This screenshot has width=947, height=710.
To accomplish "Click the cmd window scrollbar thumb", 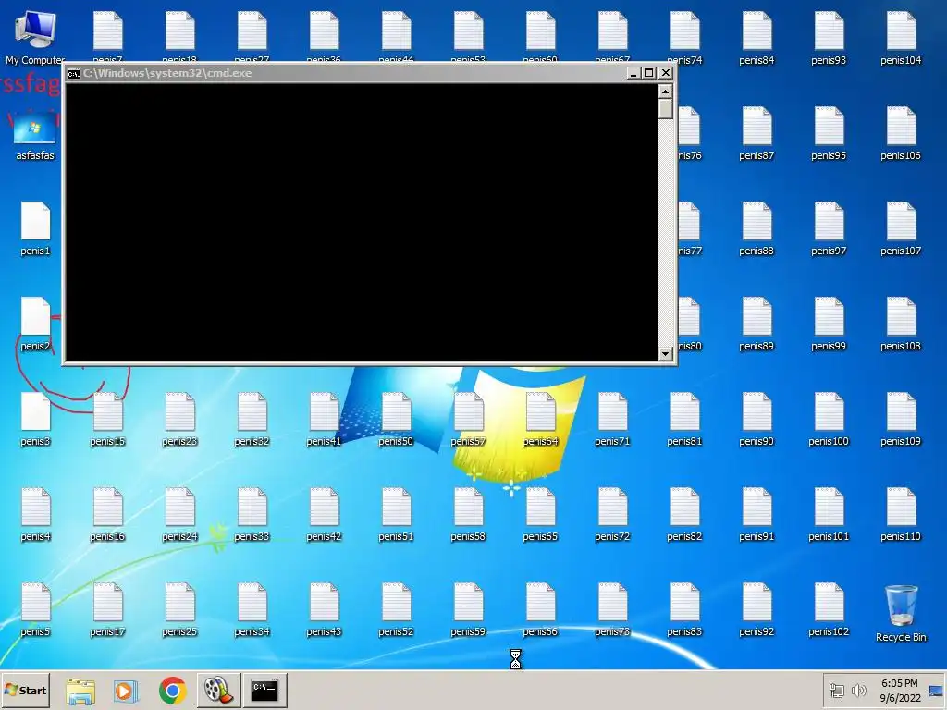I will coord(665,109).
